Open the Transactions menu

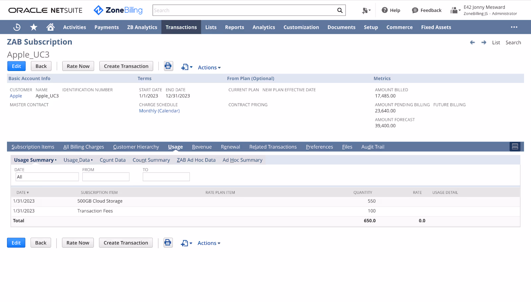pos(181,27)
